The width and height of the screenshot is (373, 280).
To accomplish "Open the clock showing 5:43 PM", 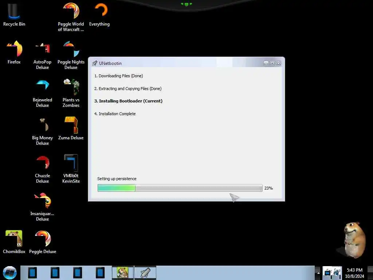I will pos(354,273).
